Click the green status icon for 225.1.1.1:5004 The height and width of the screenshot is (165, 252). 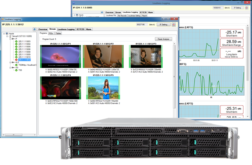coord(16,44)
